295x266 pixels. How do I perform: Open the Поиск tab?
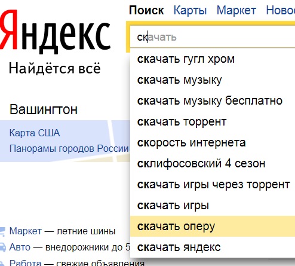pyautogui.click(x=146, y=10)
